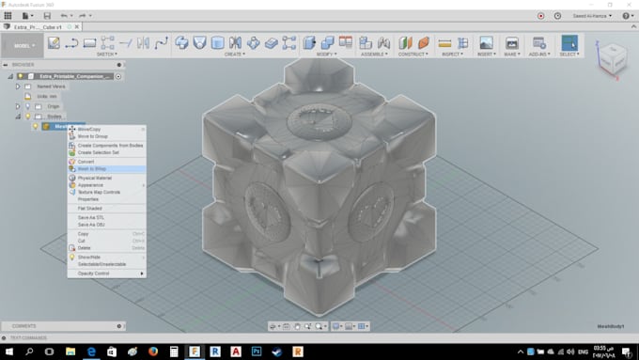Expand the Opacity Control submenu
Image resolution: width=639 pixels, height=360 pixels.
coord(107,274)
